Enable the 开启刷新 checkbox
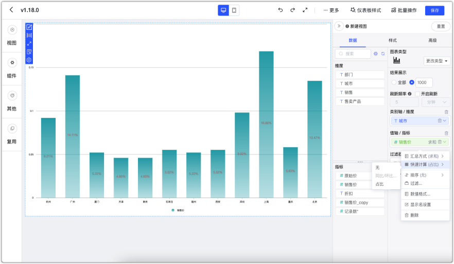The width and height of the screenshot is (454, 264). (x=417, y=94)
